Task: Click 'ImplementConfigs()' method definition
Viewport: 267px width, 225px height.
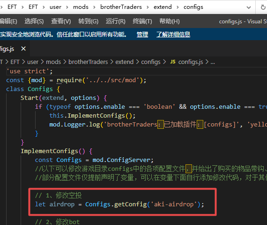Action: pos(53,151)
